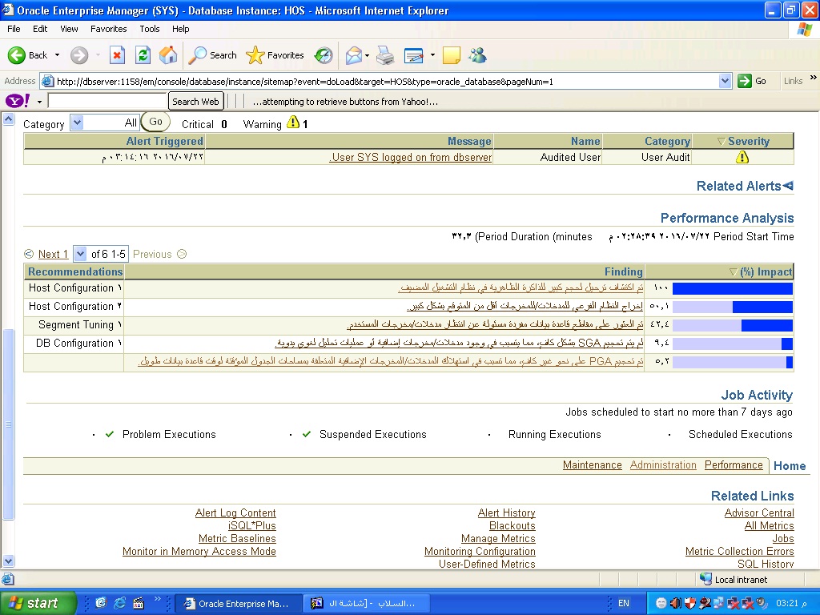Image resolution: width=820 pixels, height=615 pixels.
Task: Switch to the Maintenance tab
Action: [592, 465]
